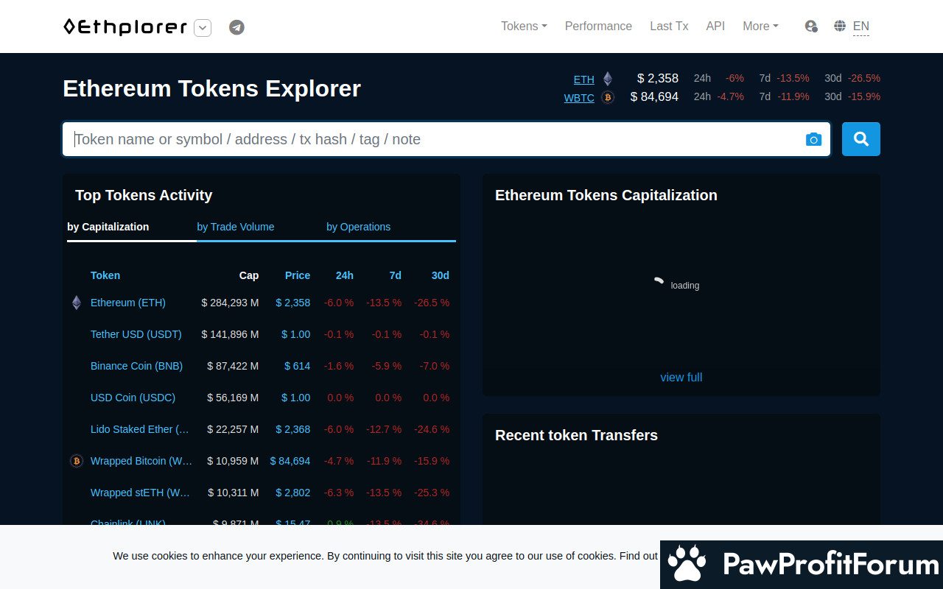943x589 pixels.
Task: Click the $ 141,896 M cap value
Action: click(231, 334)
